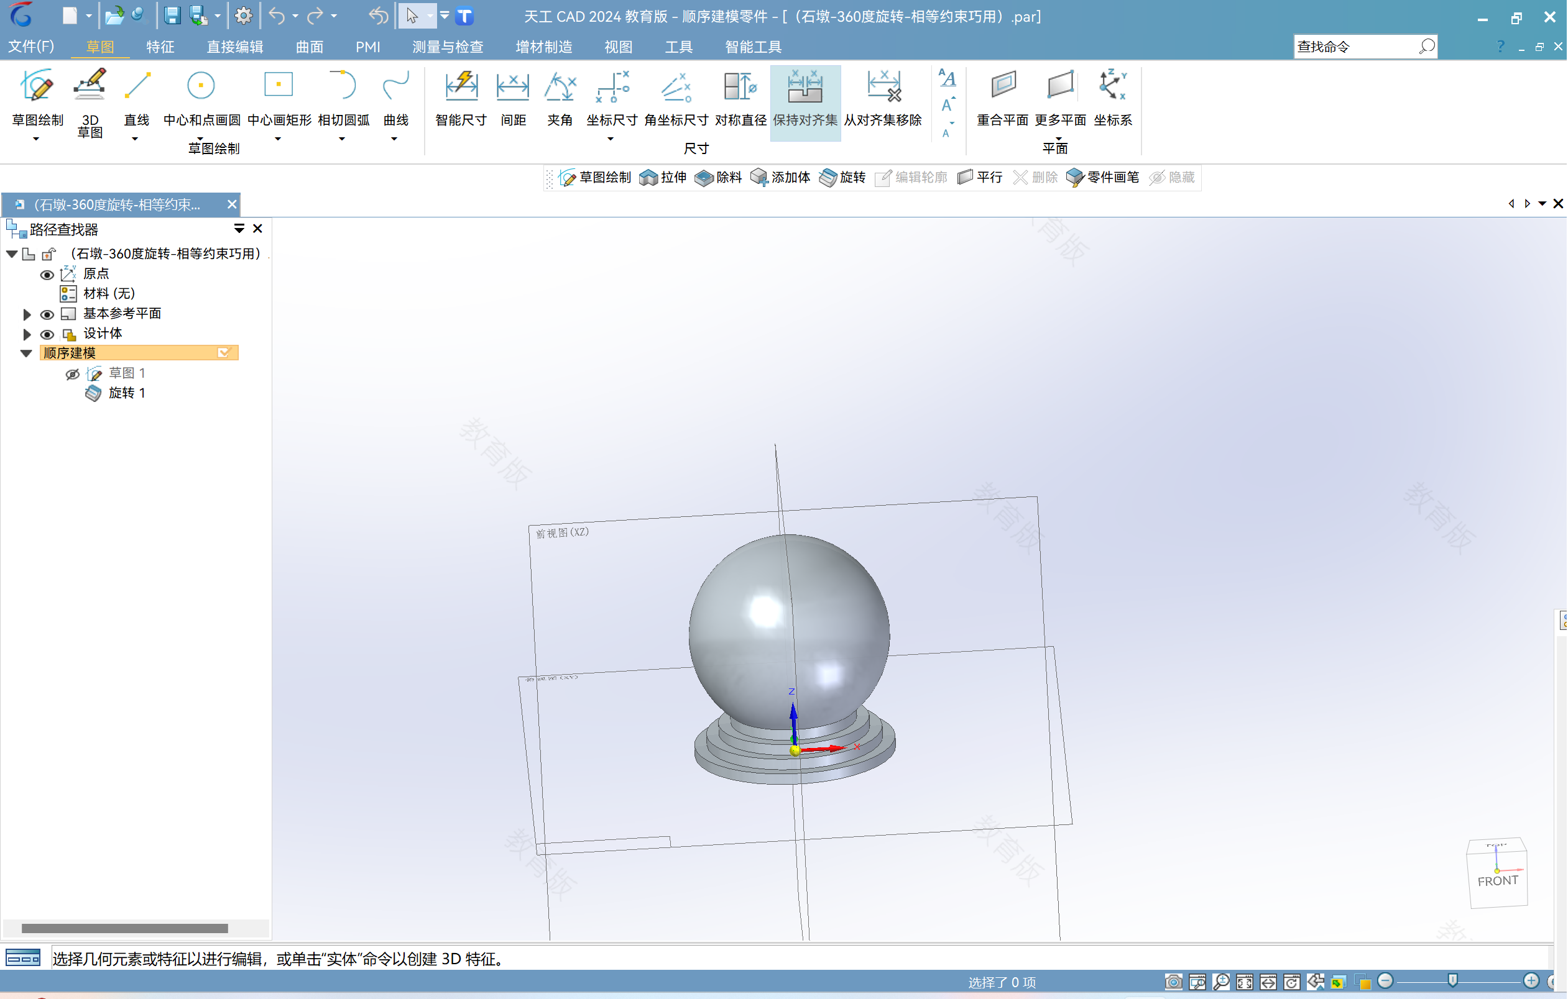Open 更多平面 more planes tool

pyautogui.click(x=1060, y=98)
